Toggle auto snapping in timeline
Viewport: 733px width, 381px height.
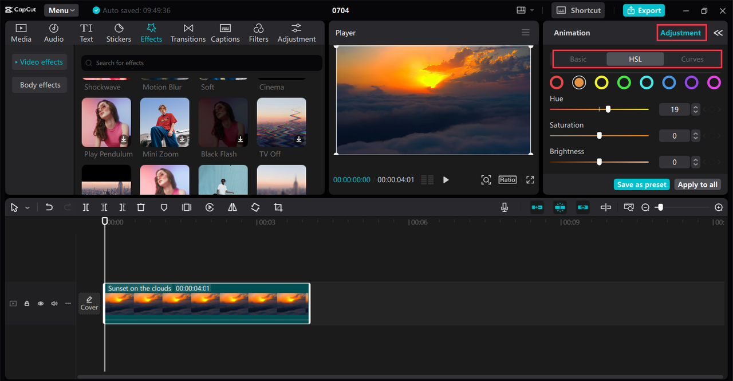560,207
